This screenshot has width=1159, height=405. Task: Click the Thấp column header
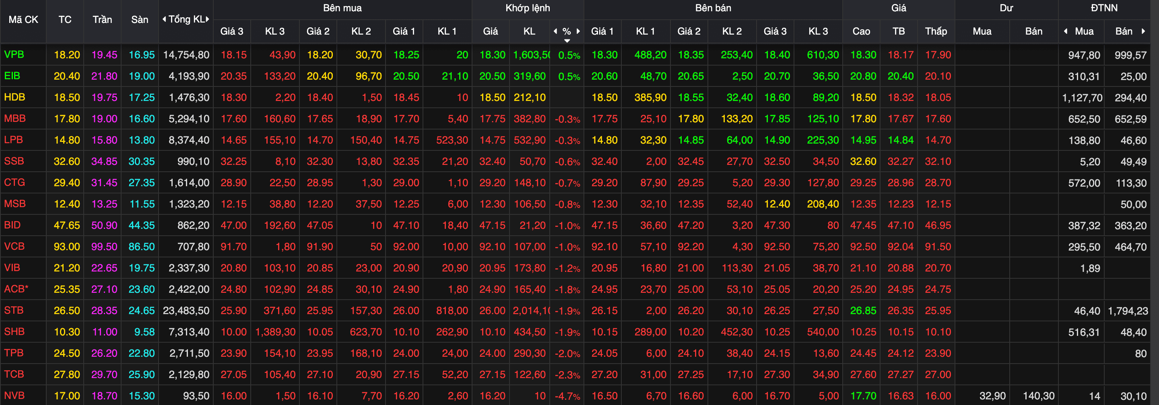(x=936, y=31)
